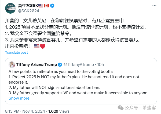Click the red heart emoji in the post
Image resolution: width=161 pixels, height=114 pixels.
coord(43,46)
